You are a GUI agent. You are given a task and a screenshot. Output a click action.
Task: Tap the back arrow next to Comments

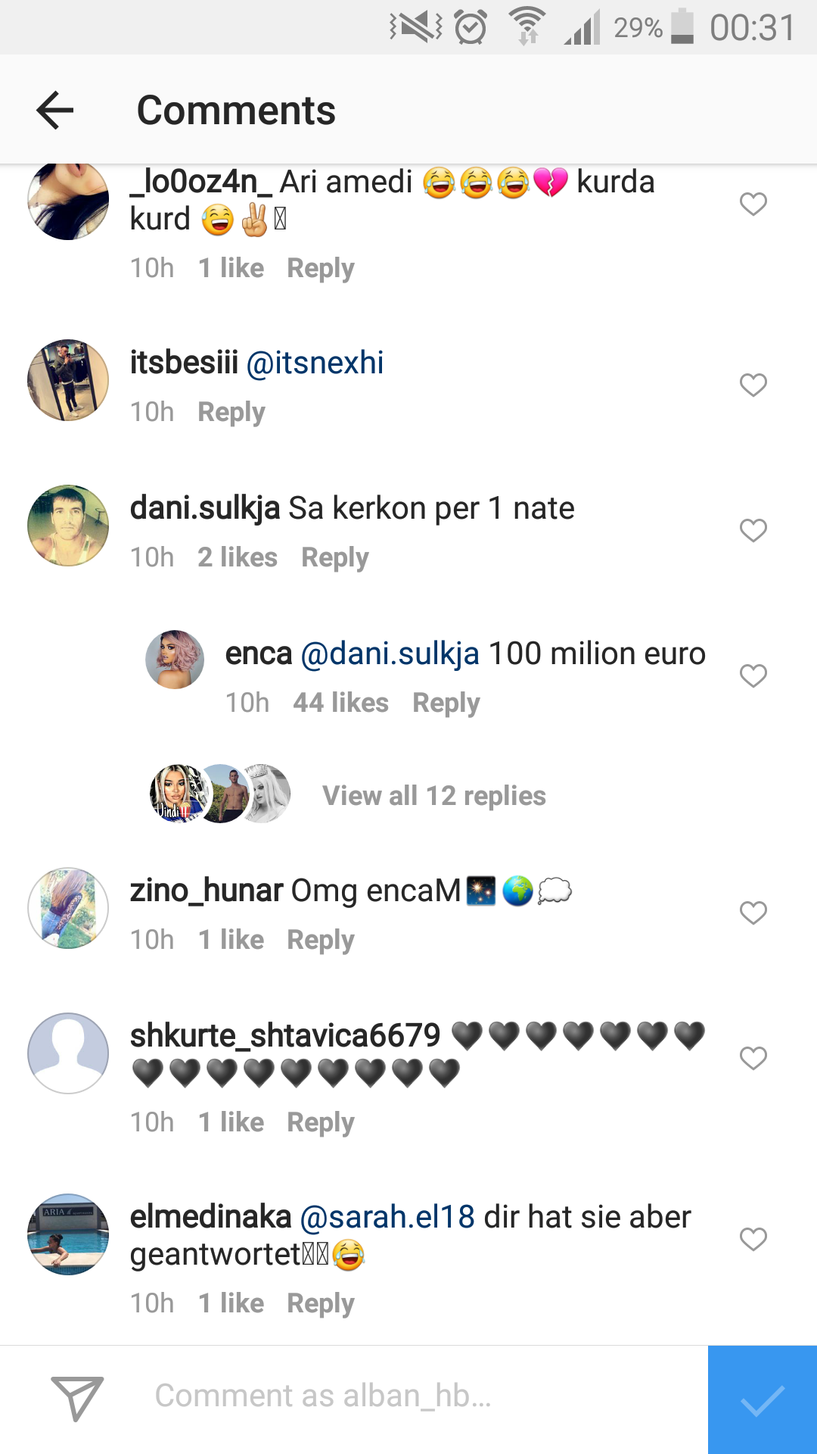55,111
